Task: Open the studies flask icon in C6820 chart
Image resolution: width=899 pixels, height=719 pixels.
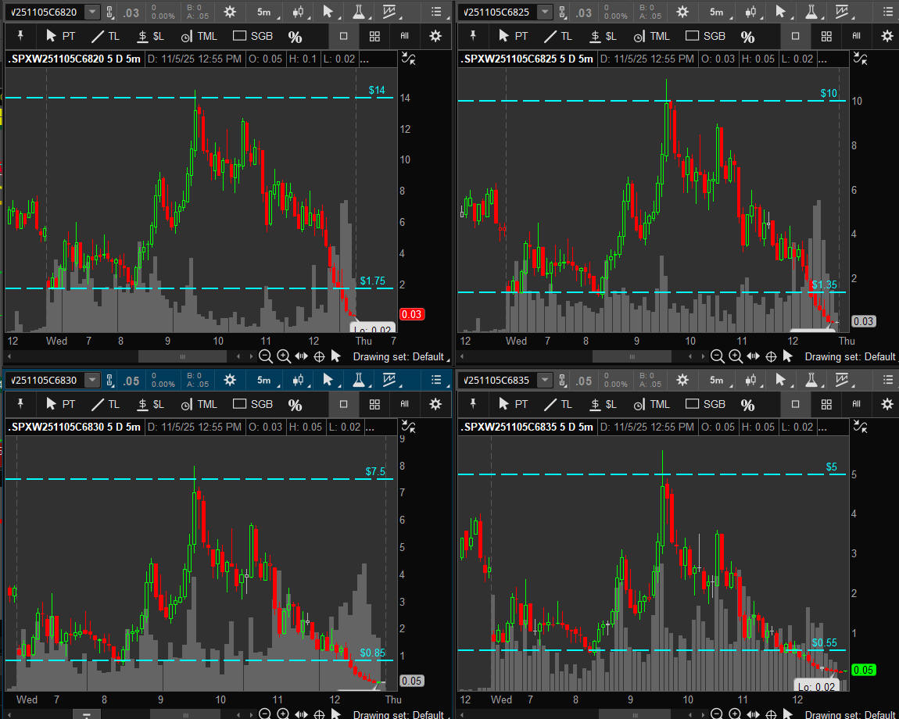Action: tap(358, 12)
